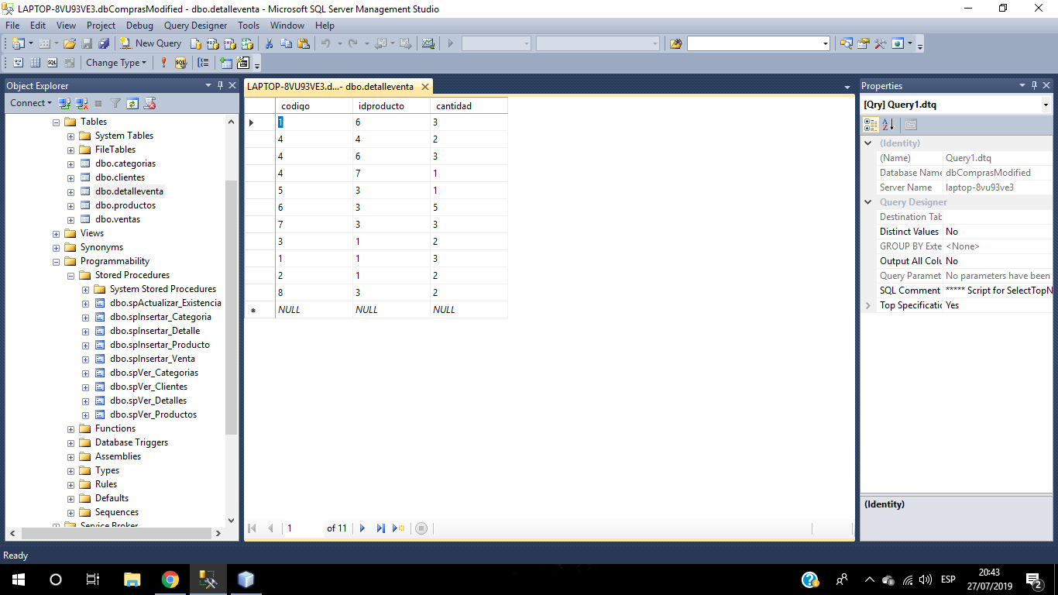Click the Categorized view icon in Properties

coord(871,124)
